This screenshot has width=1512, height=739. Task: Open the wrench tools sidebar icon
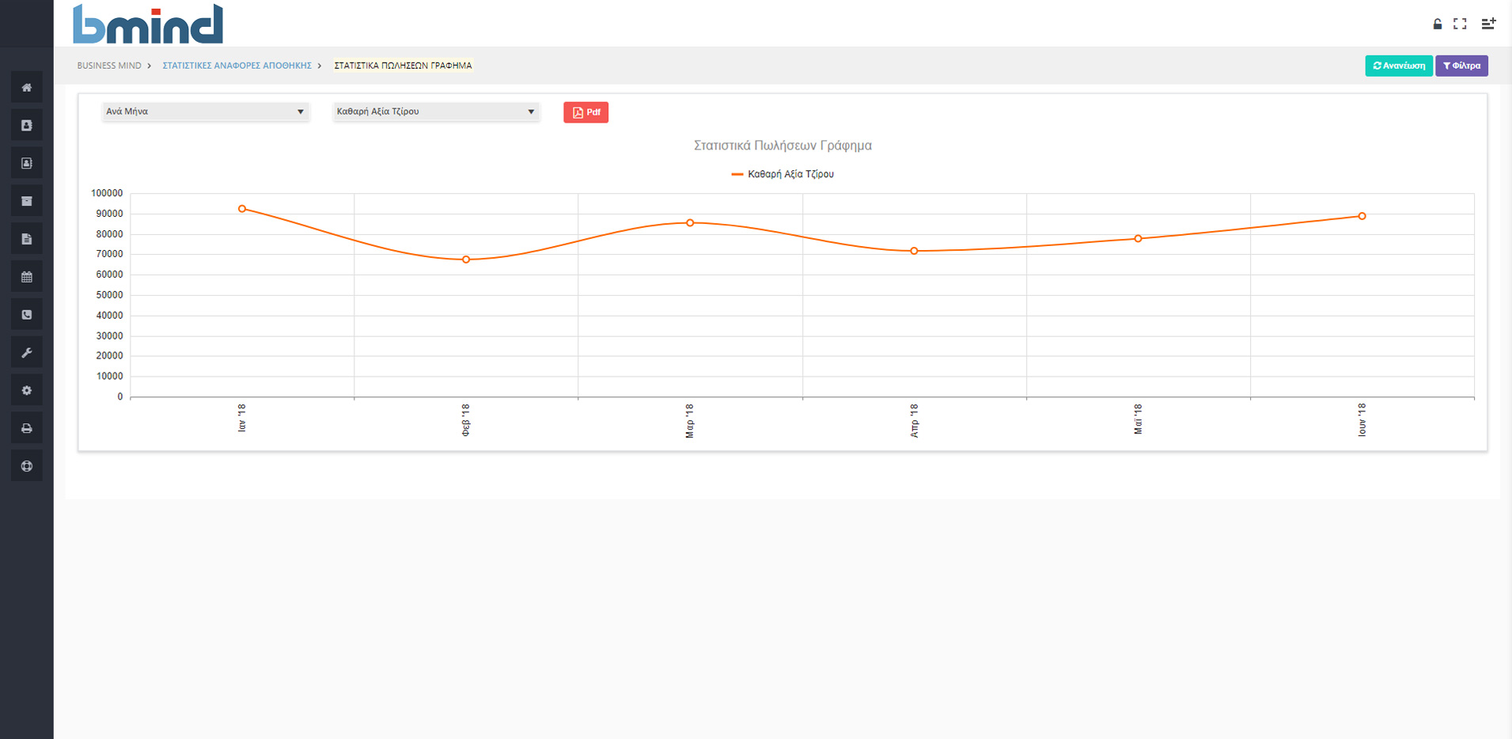(26, 353)
